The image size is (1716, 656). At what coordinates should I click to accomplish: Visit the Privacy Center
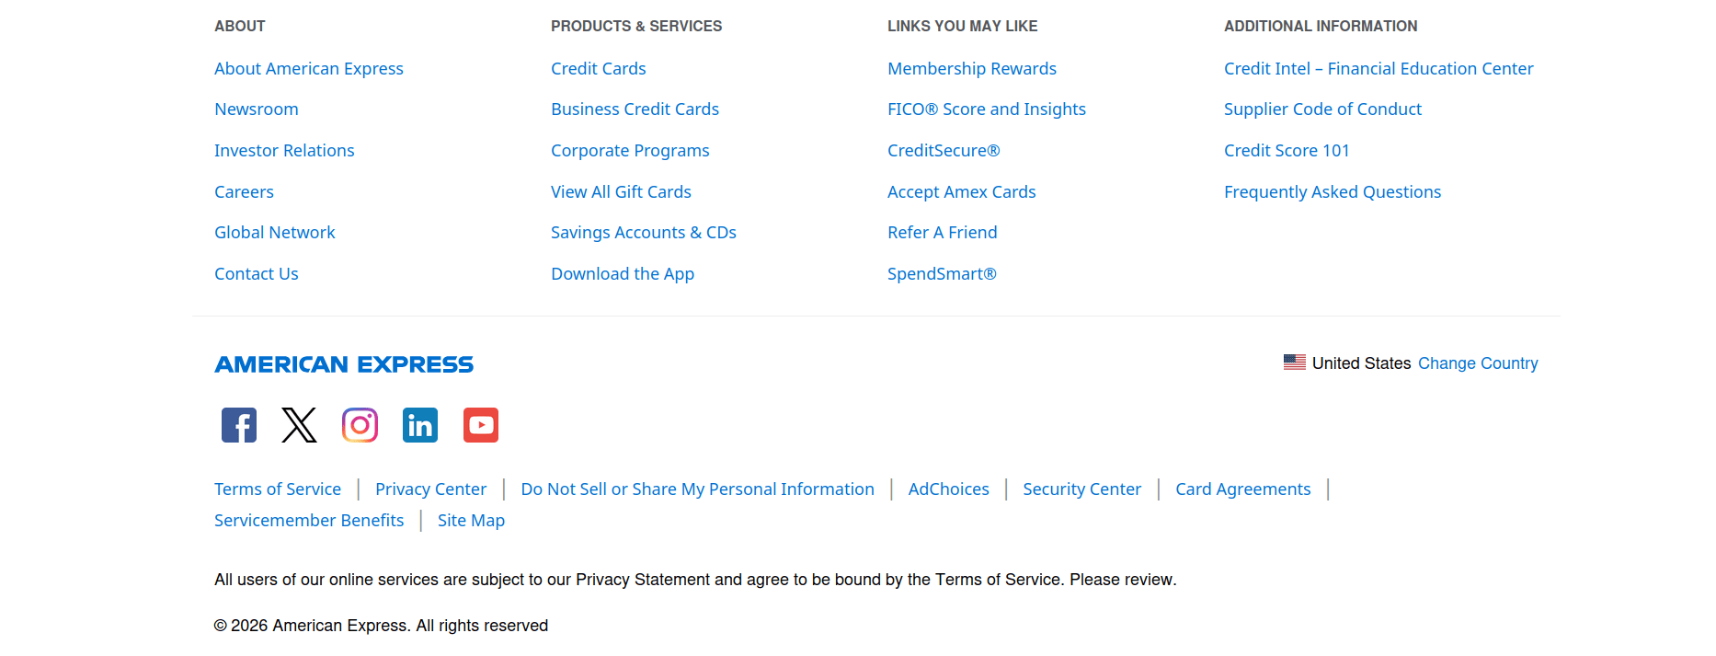tap(430, 489)
